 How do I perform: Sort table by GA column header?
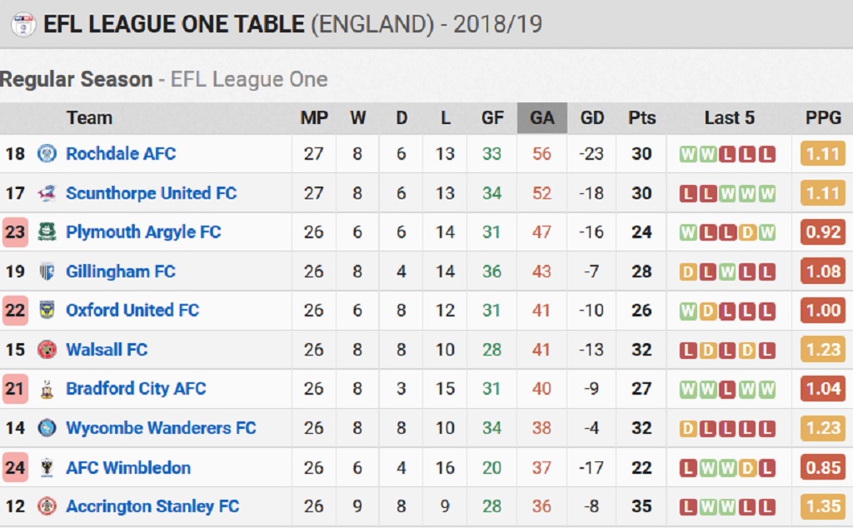pyautogui.click(x=541, y=118)
